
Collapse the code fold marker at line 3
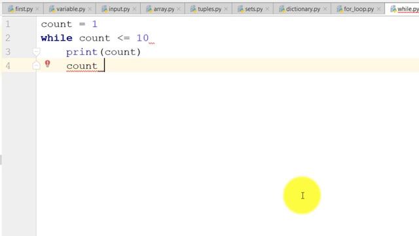(x=37, y=51)
